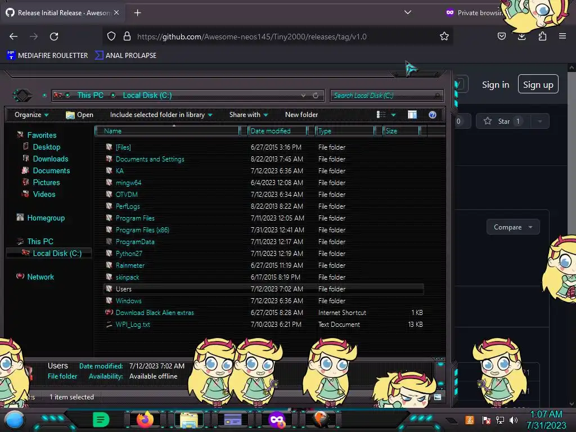The image size is (576, 432).
Task: Select Windows folder icon
Action: pos(109,300)
